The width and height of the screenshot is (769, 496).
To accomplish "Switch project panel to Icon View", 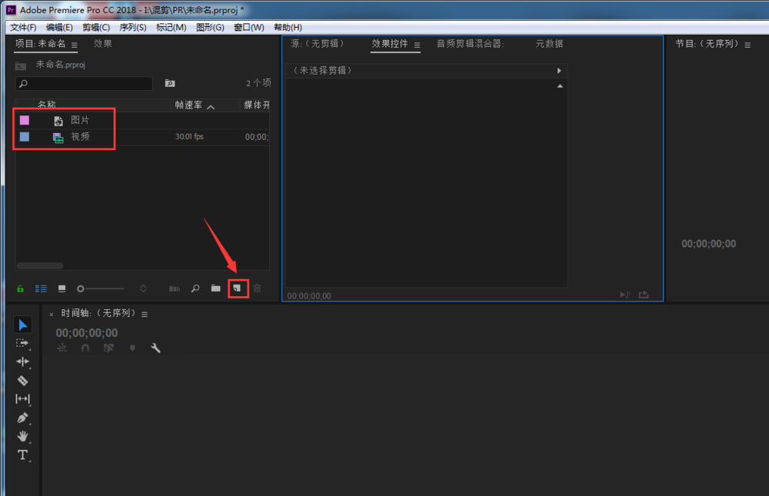I will [x=62, y=288].
